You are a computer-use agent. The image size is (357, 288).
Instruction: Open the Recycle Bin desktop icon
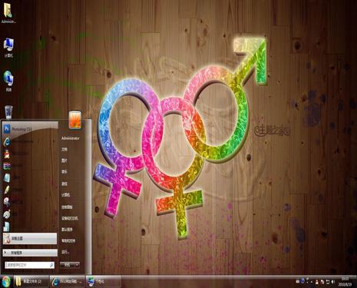click(x=8, y=112)
